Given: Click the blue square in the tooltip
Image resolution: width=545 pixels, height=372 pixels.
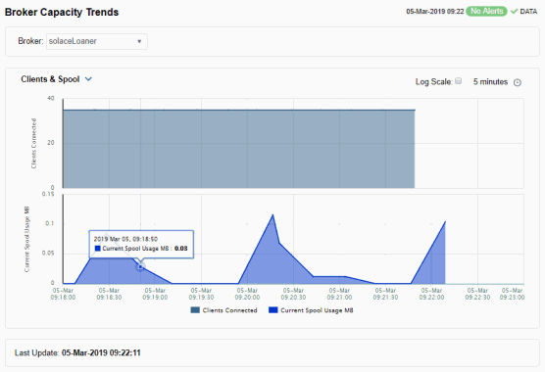Looking at the screenshot, I should coord(98,249).
